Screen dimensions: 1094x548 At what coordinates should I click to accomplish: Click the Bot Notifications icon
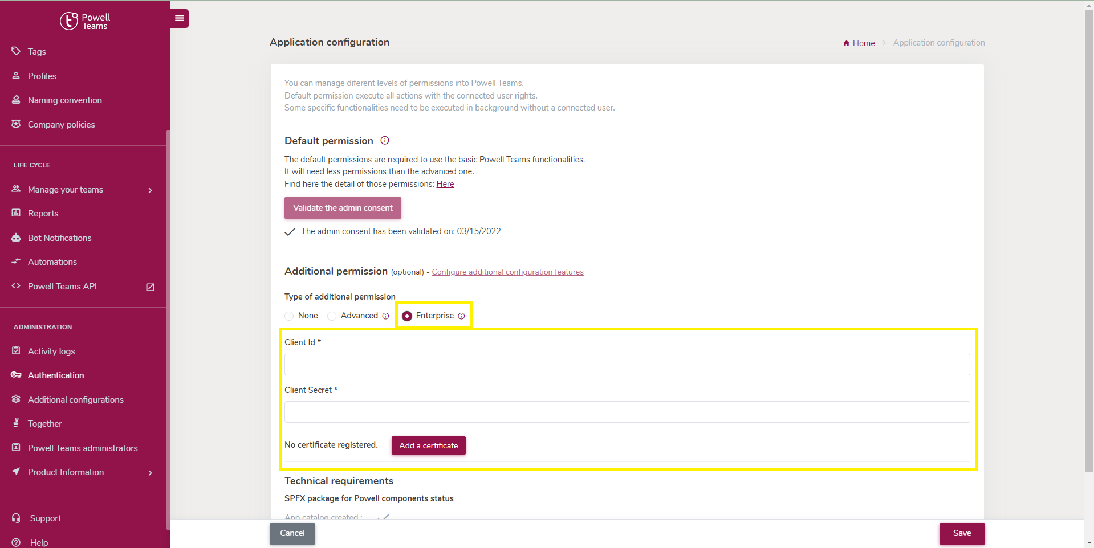(x=16, y=238)
